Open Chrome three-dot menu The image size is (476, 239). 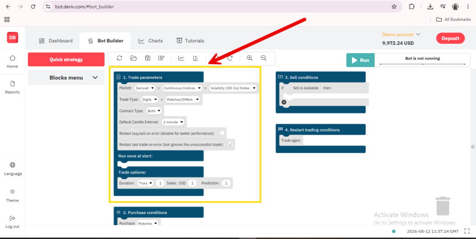(468, 6)
